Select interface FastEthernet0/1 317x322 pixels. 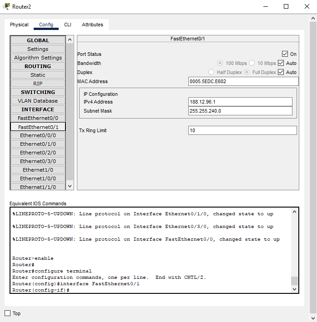tap(38, 127)
